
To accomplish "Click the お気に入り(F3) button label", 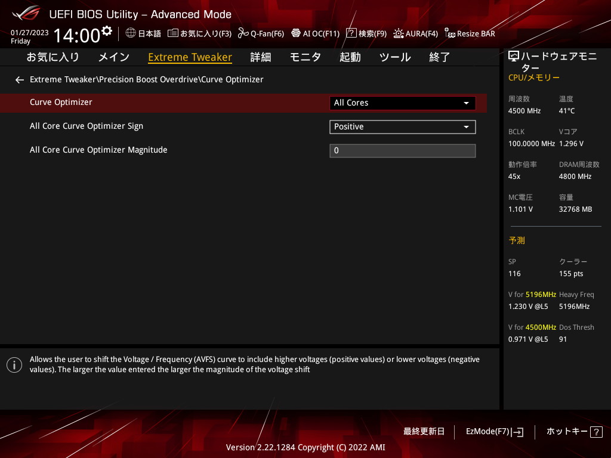I will (206, 34).
